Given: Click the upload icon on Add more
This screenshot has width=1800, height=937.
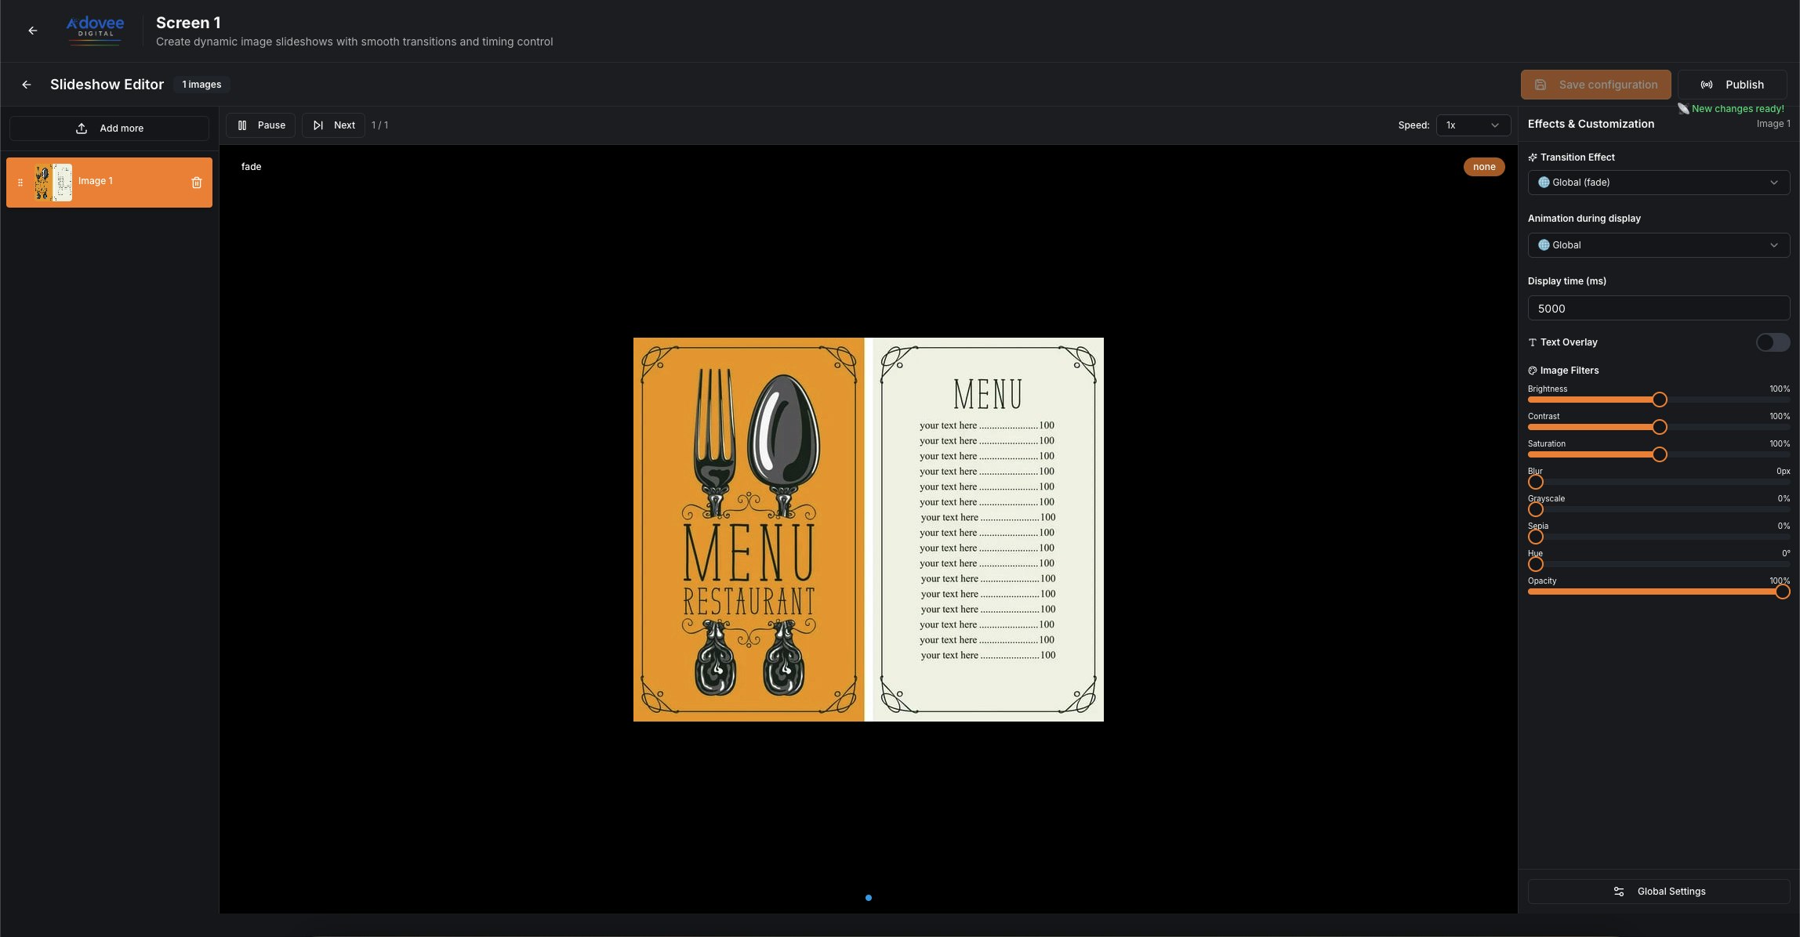Looking at the screenshot, I should (82, 128).
